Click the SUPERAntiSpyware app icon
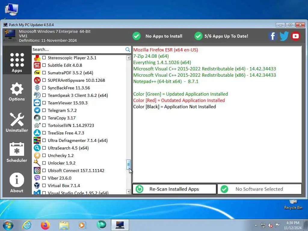This screenshot has width=308, height=231. coord(37,80)
